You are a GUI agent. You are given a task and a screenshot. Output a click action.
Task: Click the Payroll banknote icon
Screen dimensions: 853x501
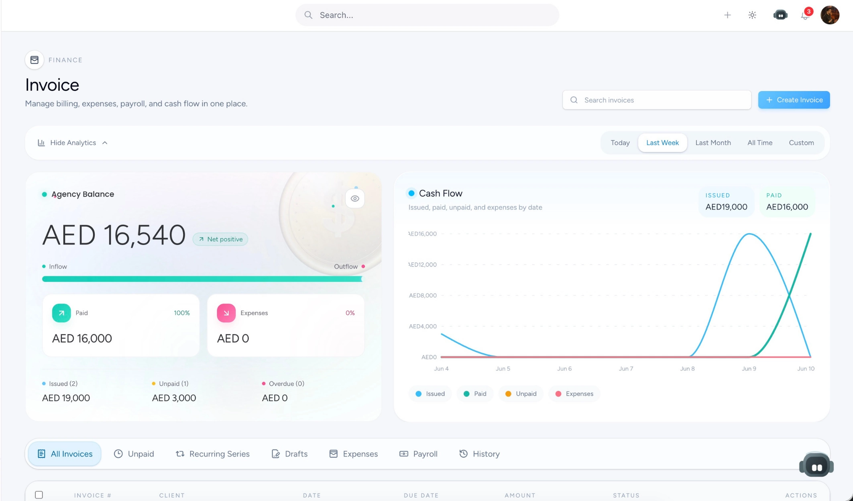point(403,454)
